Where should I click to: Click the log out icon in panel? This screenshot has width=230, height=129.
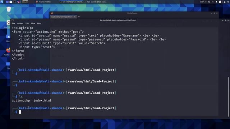click(x=229, y=2)
